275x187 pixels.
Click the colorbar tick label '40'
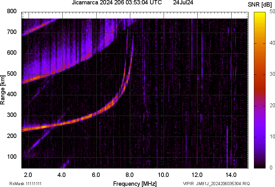coord(272,43)
